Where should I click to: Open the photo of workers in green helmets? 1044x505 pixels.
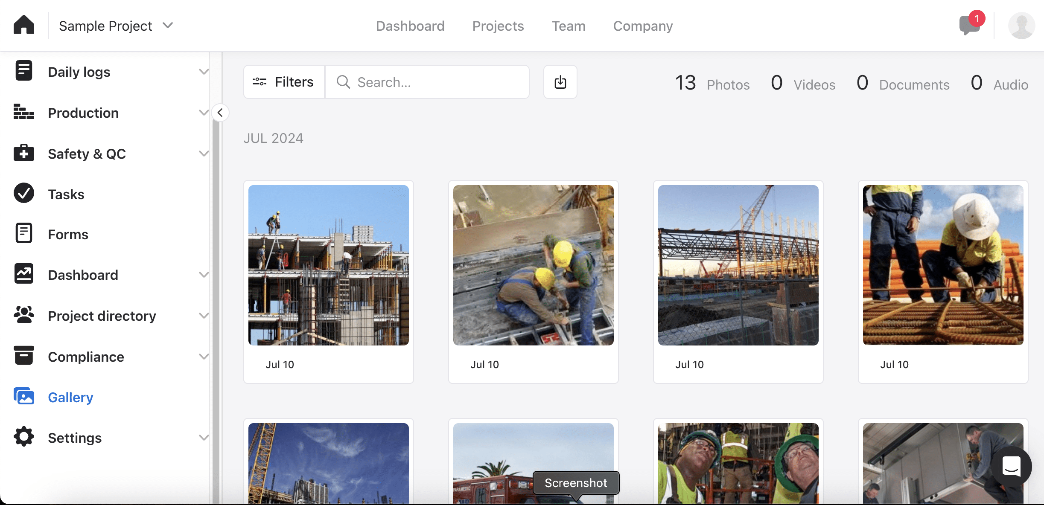(738, 464)
